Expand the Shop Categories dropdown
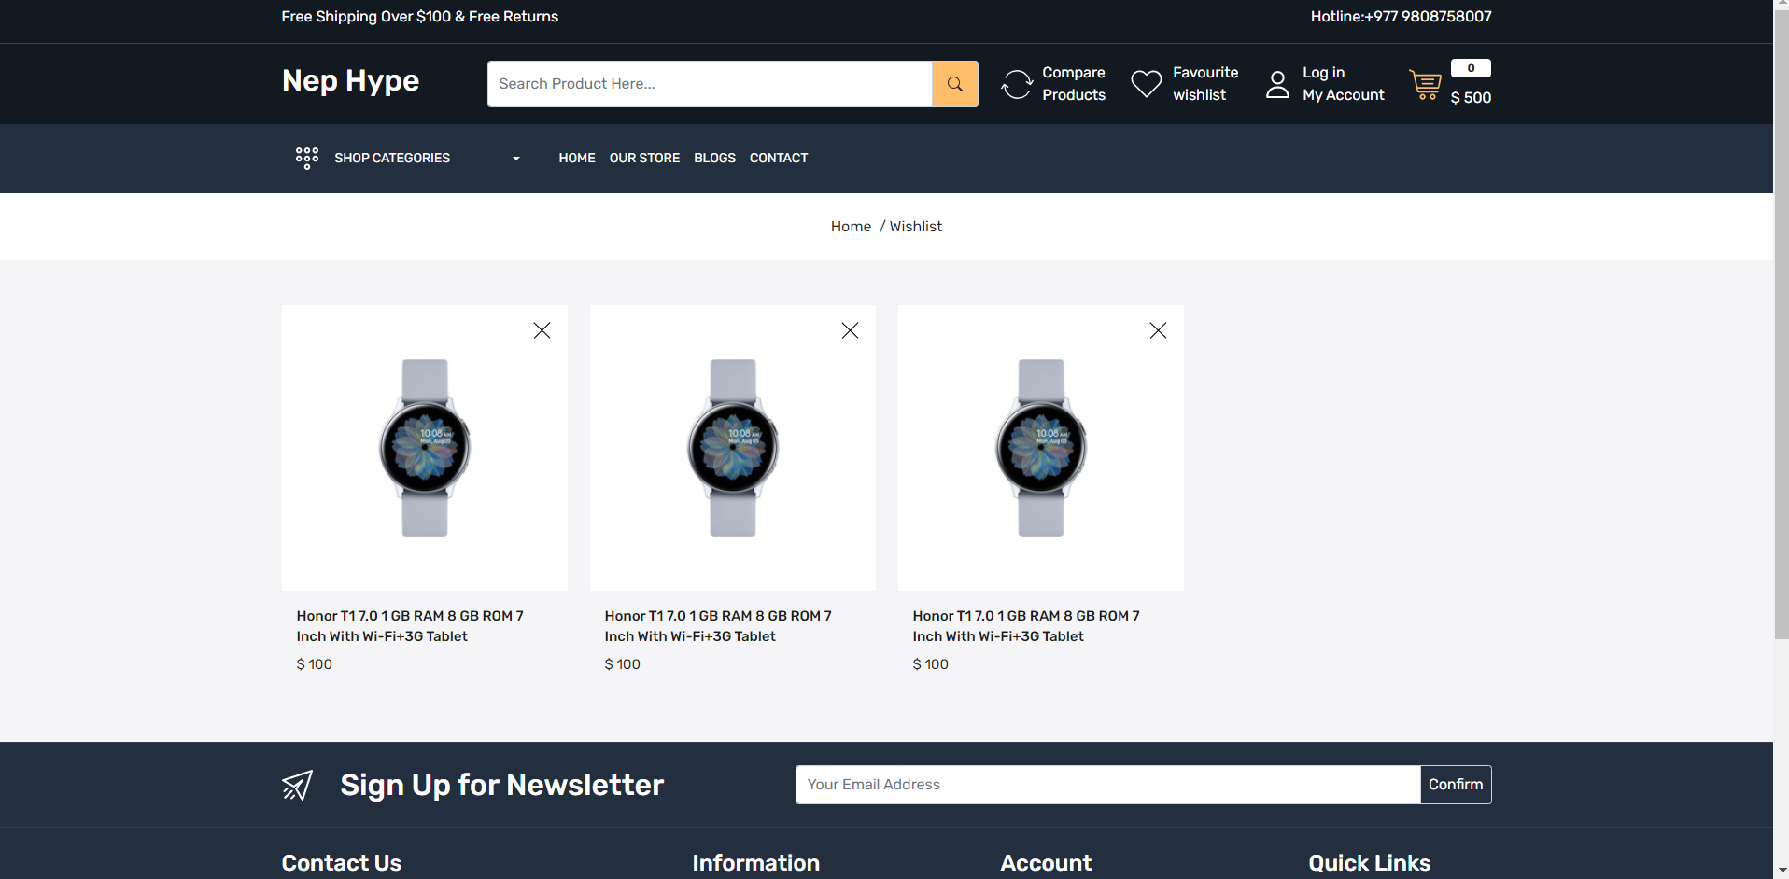The height and width of the screenshot is (879, 1789). pos(515,159)
